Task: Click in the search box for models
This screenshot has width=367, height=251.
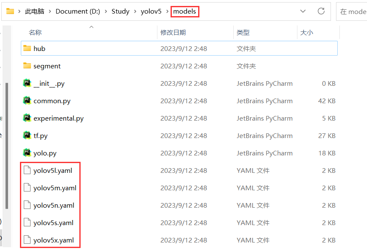Action: coord(352,11)
